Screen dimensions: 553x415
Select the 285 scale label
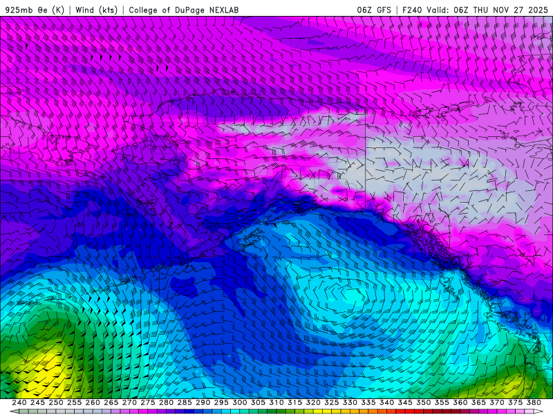tap(185, 403)
